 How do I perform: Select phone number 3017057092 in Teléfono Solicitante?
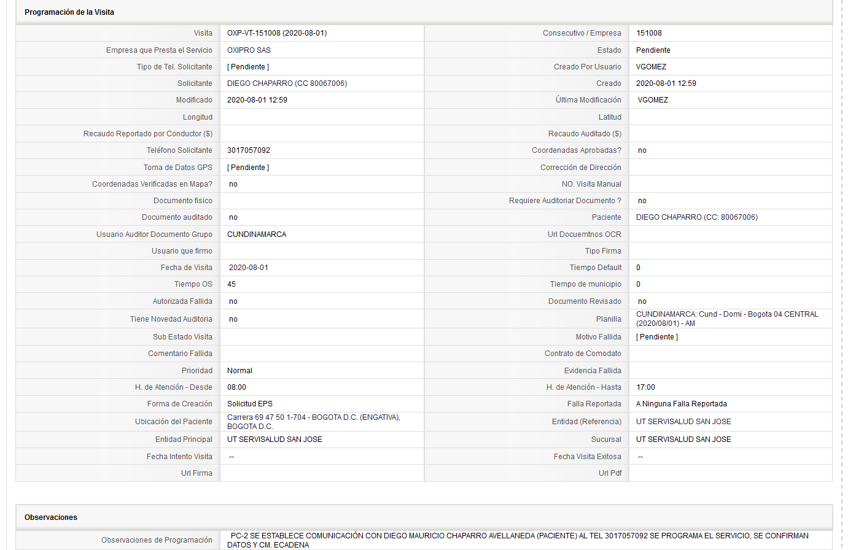tap(249, 150)
